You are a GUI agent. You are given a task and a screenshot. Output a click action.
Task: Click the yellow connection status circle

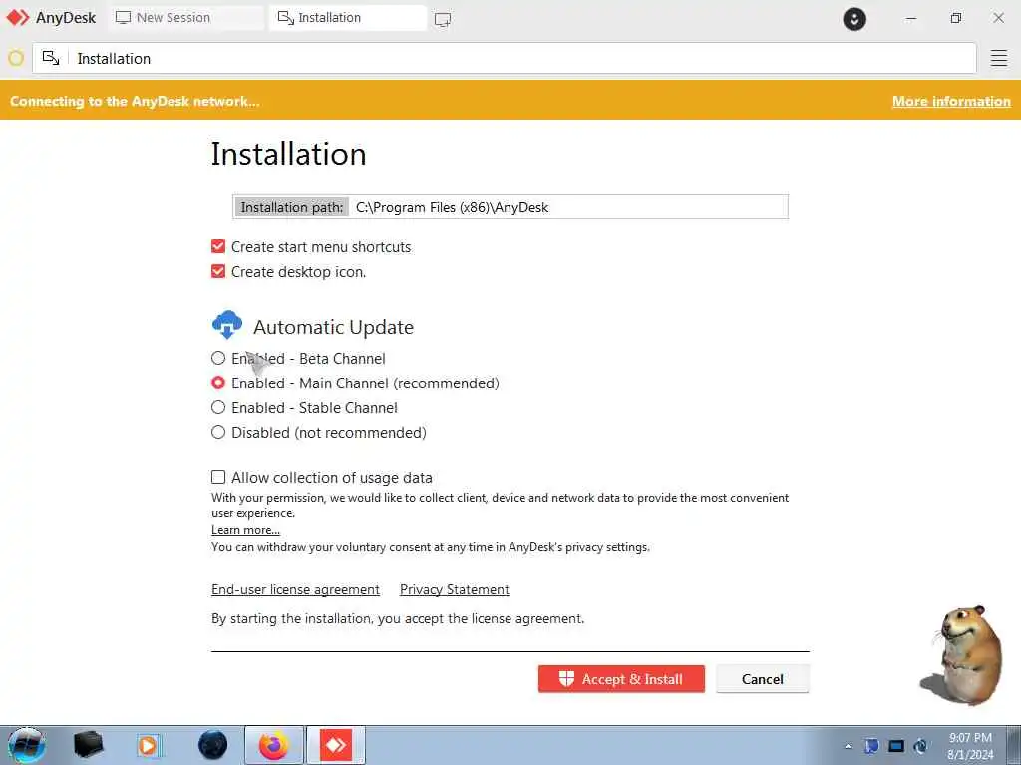tap(16, 58)
